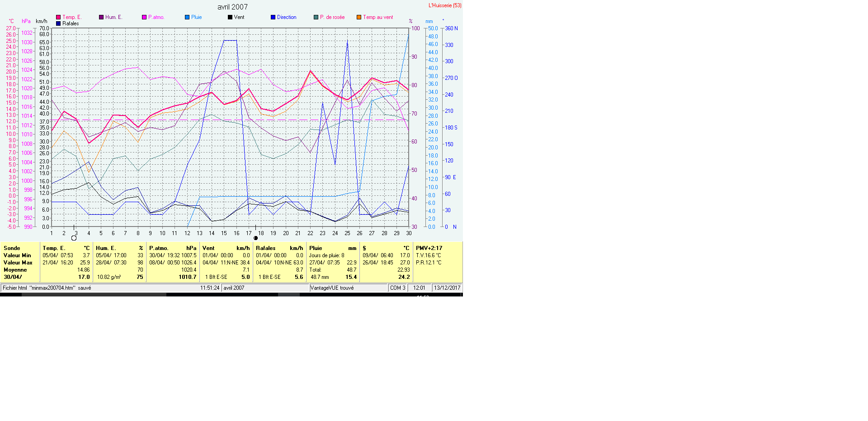Viewport: 868px width, 421px height.
Task: Click the 11:51:24 time in status bar
Action: [x=210, y=288]
